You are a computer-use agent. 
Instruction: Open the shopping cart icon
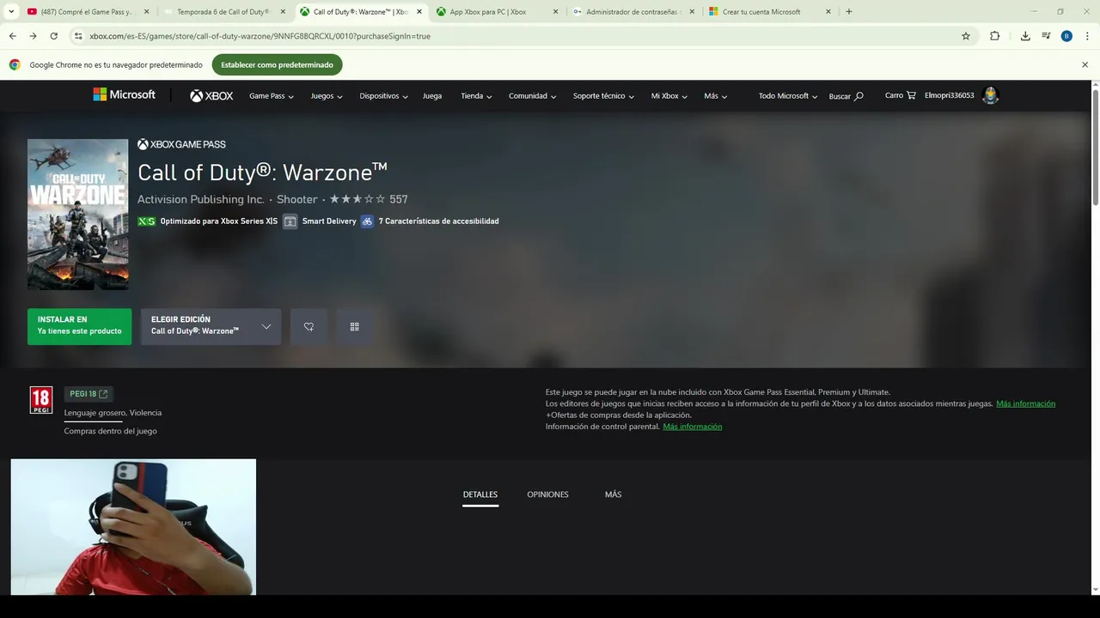[x=911, y=95]
